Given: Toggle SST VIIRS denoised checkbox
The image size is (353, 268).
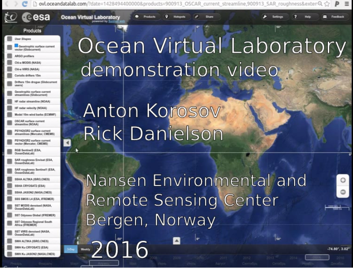Looking at the screenshot, I should [x=9, y=233].
